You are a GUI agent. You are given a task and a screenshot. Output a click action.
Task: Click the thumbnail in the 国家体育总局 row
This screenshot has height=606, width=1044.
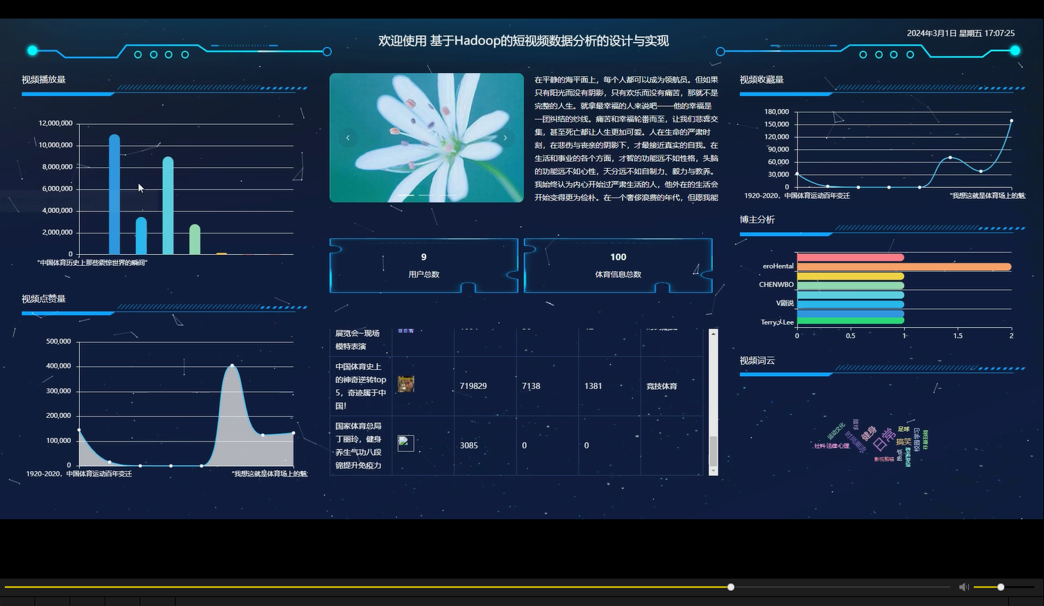406,443
